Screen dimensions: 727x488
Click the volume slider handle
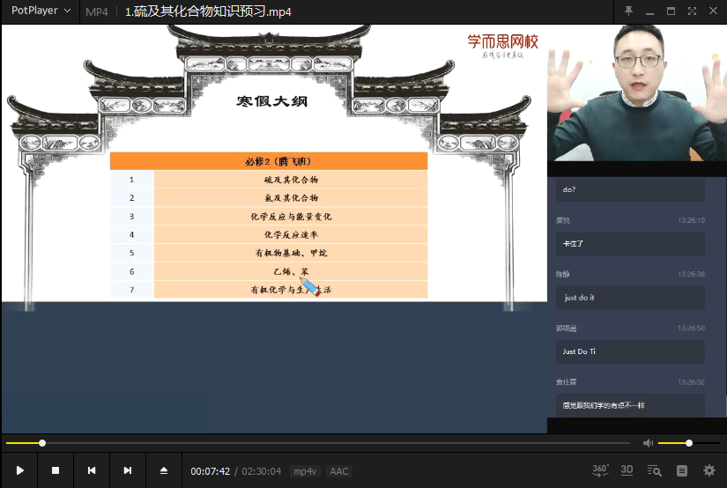click(689, 443)
